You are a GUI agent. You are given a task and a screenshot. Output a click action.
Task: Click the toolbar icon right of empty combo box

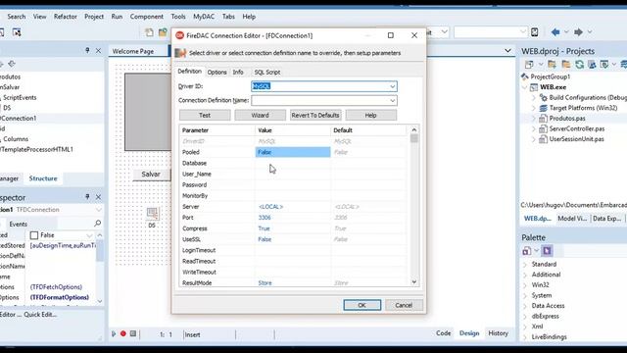point(535,32)
